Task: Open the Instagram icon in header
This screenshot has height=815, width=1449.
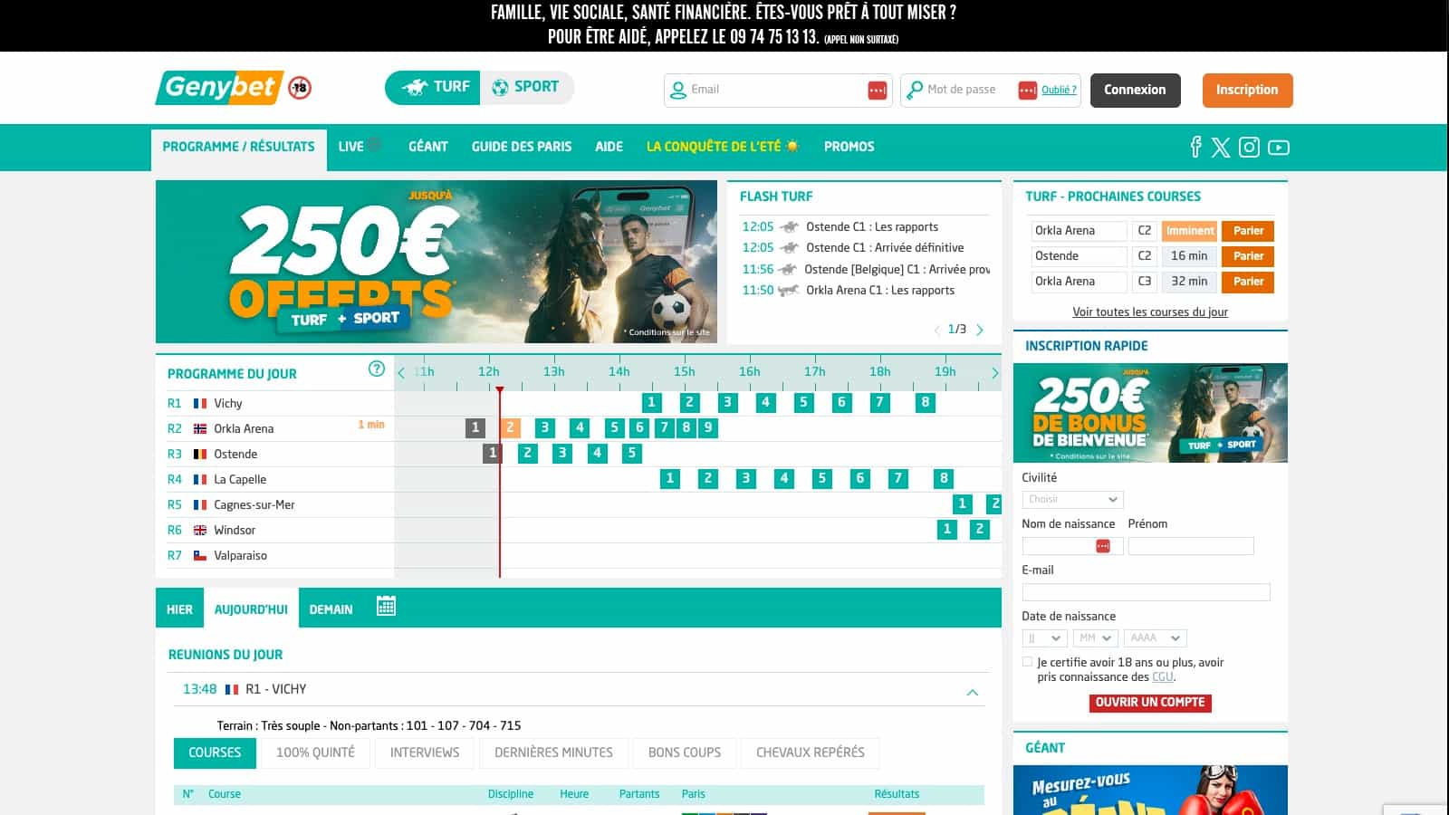Action: pos(1249,147)
